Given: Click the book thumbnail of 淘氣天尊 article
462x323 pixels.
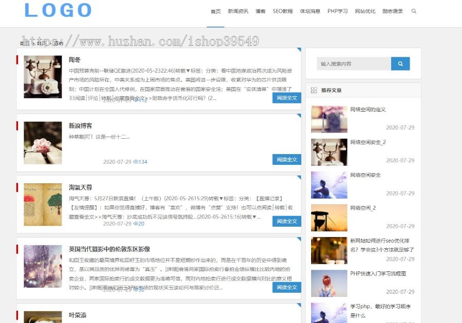Looking at the screenshot, I should (43, 205).
